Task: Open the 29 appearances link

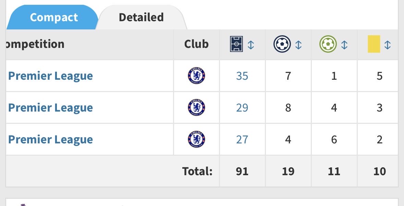Action: [242, 107]
